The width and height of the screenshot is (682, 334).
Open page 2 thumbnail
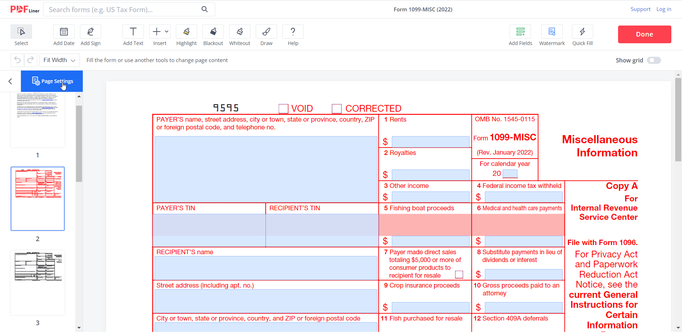pos(38,199)
